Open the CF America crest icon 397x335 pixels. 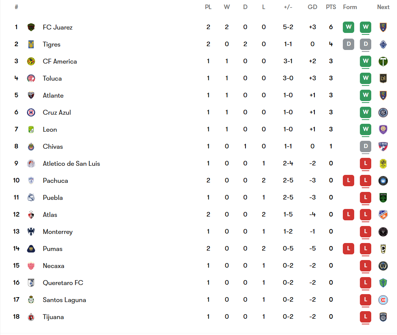tap(31, 61)
